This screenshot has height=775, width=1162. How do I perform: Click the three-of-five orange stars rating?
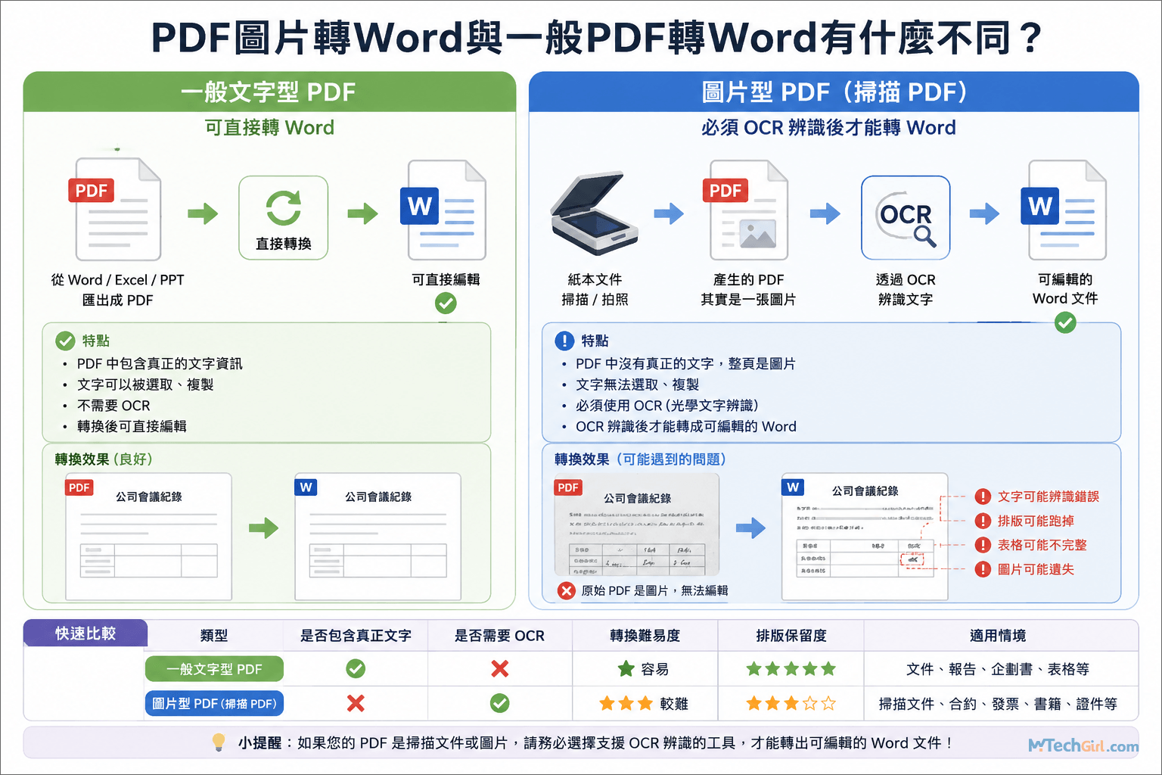(x=791, y=704)
